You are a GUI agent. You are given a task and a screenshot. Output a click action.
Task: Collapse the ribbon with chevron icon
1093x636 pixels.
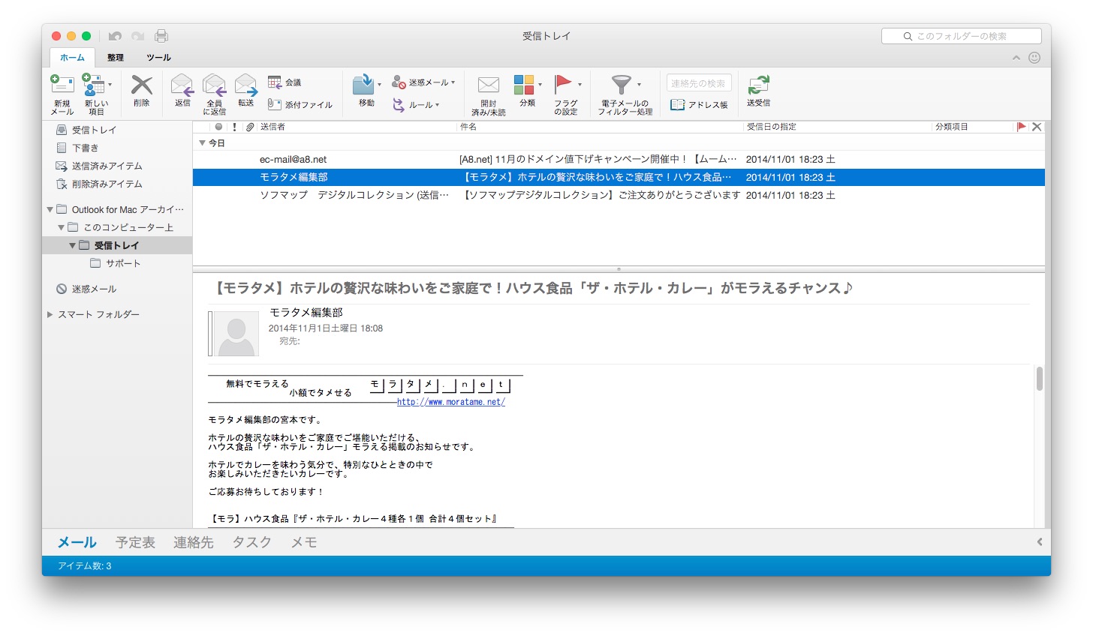pos(1016,58)
